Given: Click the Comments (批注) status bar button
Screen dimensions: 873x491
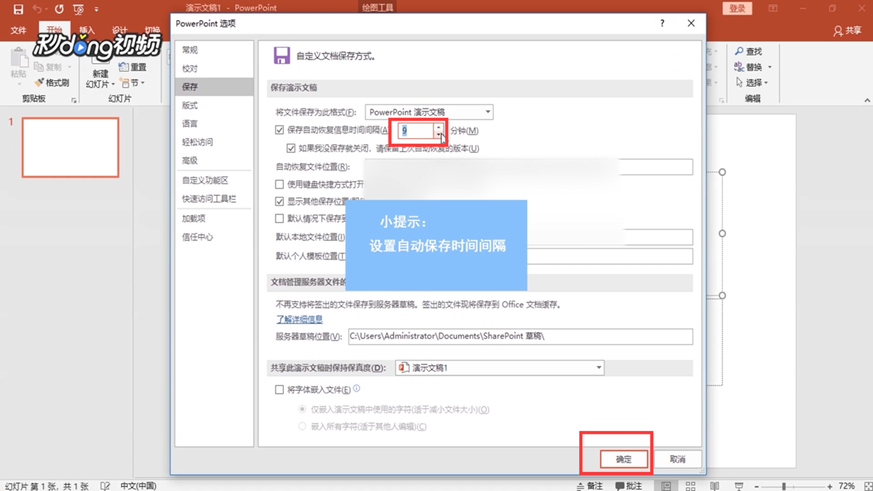Looking at the screenshot, I should [x=630, y=486].
